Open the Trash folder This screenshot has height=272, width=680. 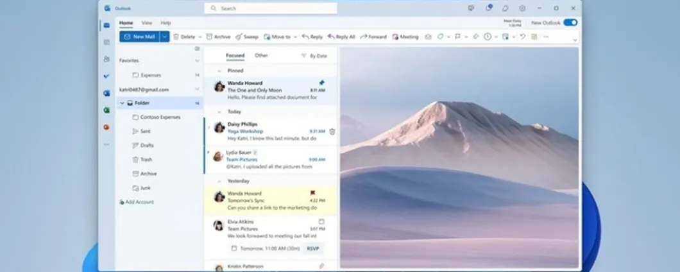click(142, 160)
